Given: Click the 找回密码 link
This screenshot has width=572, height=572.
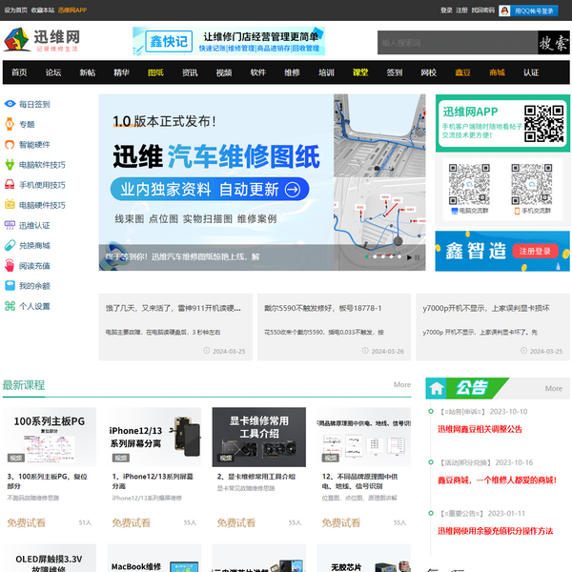Looking at the screenshot, I should [484, 10].
